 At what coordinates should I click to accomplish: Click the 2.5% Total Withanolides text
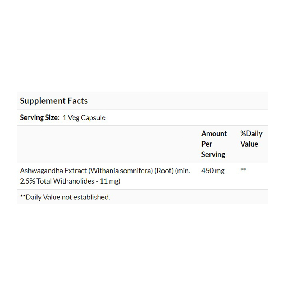point(57,181)
